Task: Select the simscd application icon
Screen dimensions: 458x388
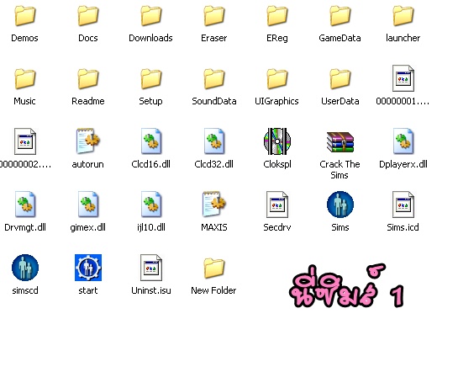Action: click(x=25, y=268)
